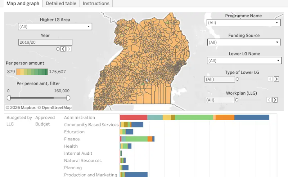Select the Map and graph tab

coord(23,4)
